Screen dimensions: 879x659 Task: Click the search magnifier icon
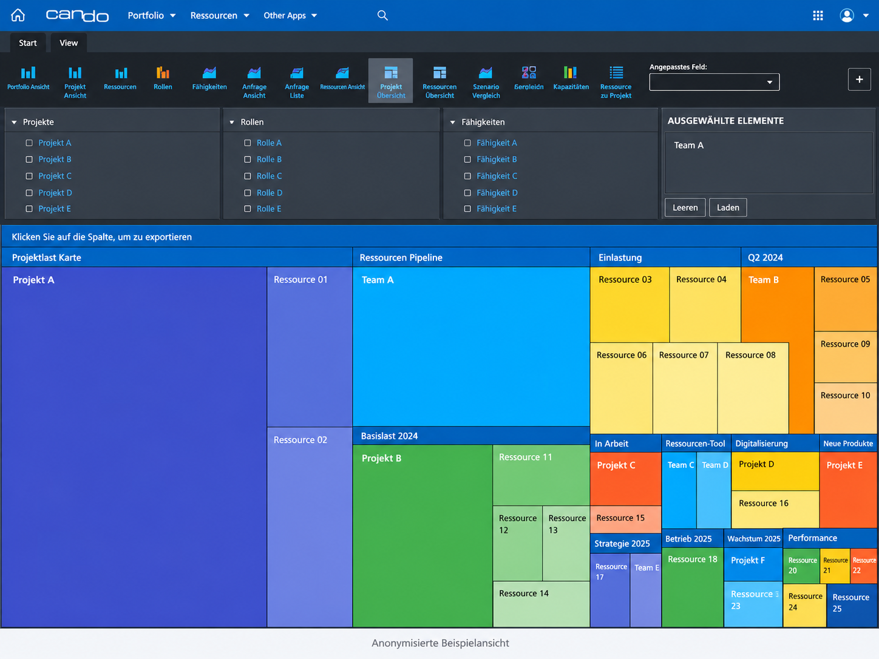pos(382,15)
